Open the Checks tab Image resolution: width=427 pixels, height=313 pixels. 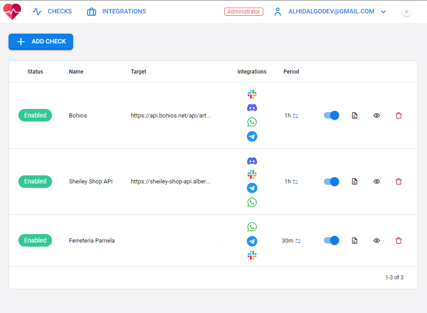[52, 11]
